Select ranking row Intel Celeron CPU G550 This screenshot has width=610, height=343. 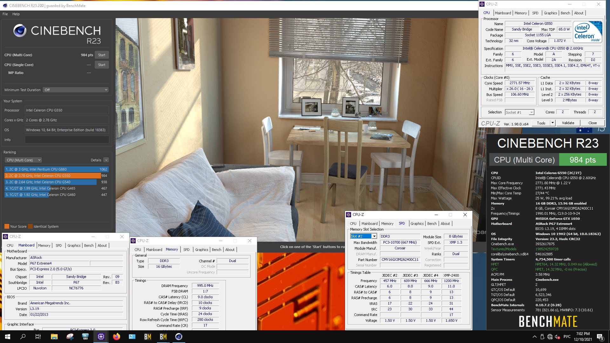point(56,176)
